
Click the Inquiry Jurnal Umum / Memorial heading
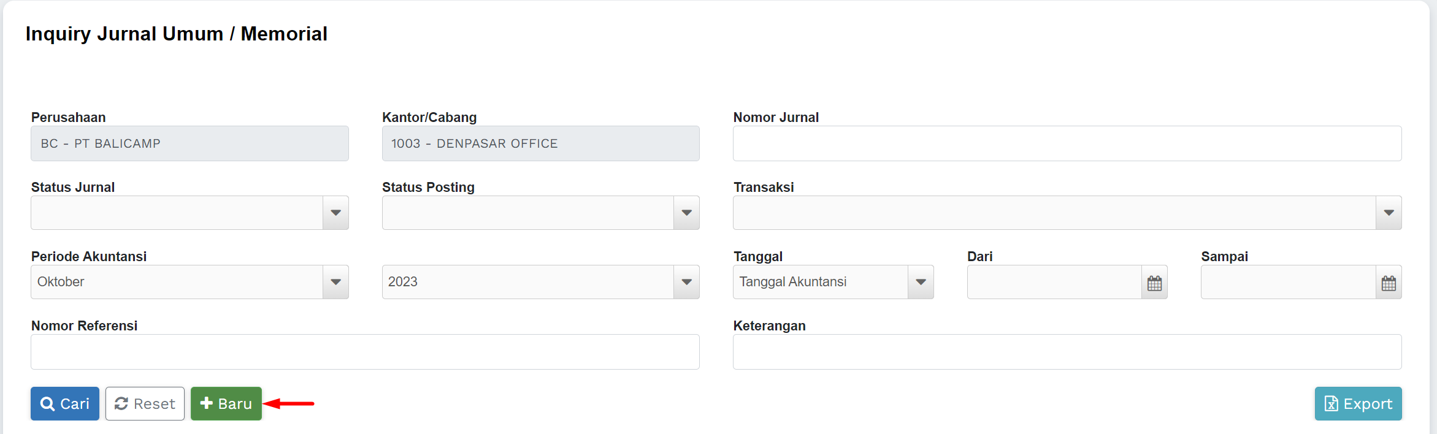(x=177, y=34)
